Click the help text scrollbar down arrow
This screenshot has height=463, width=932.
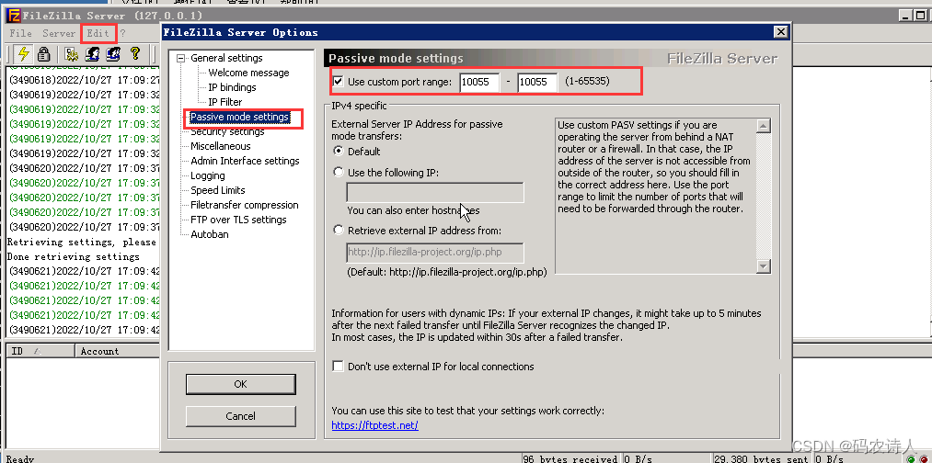click(764, 267)
